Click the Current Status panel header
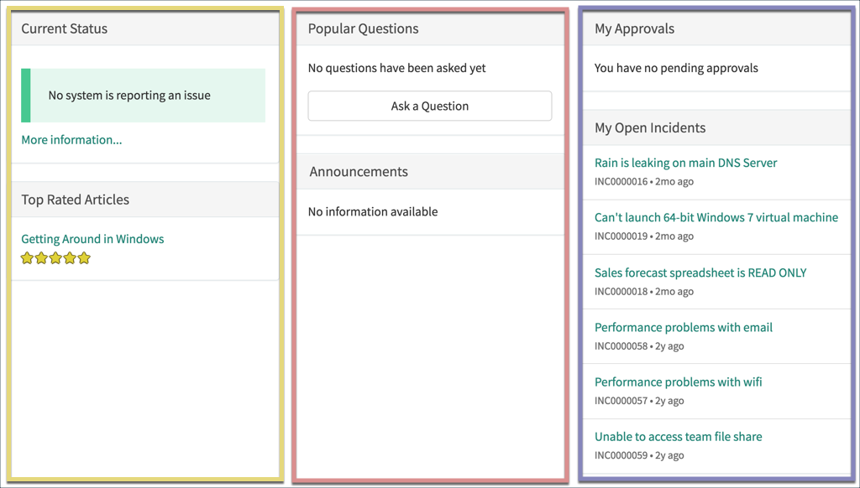860x488 pixels. [x=64, y=29]
